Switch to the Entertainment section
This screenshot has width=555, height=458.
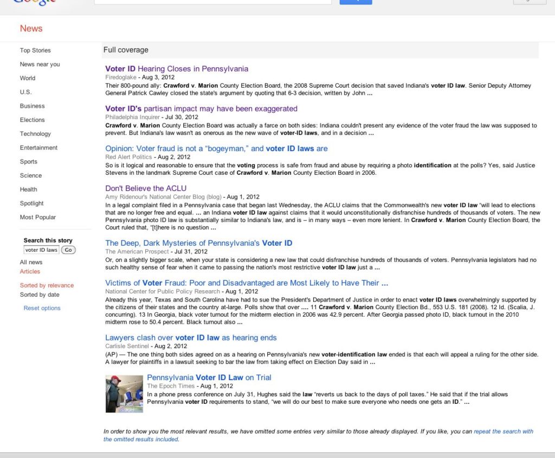(38, 147)
